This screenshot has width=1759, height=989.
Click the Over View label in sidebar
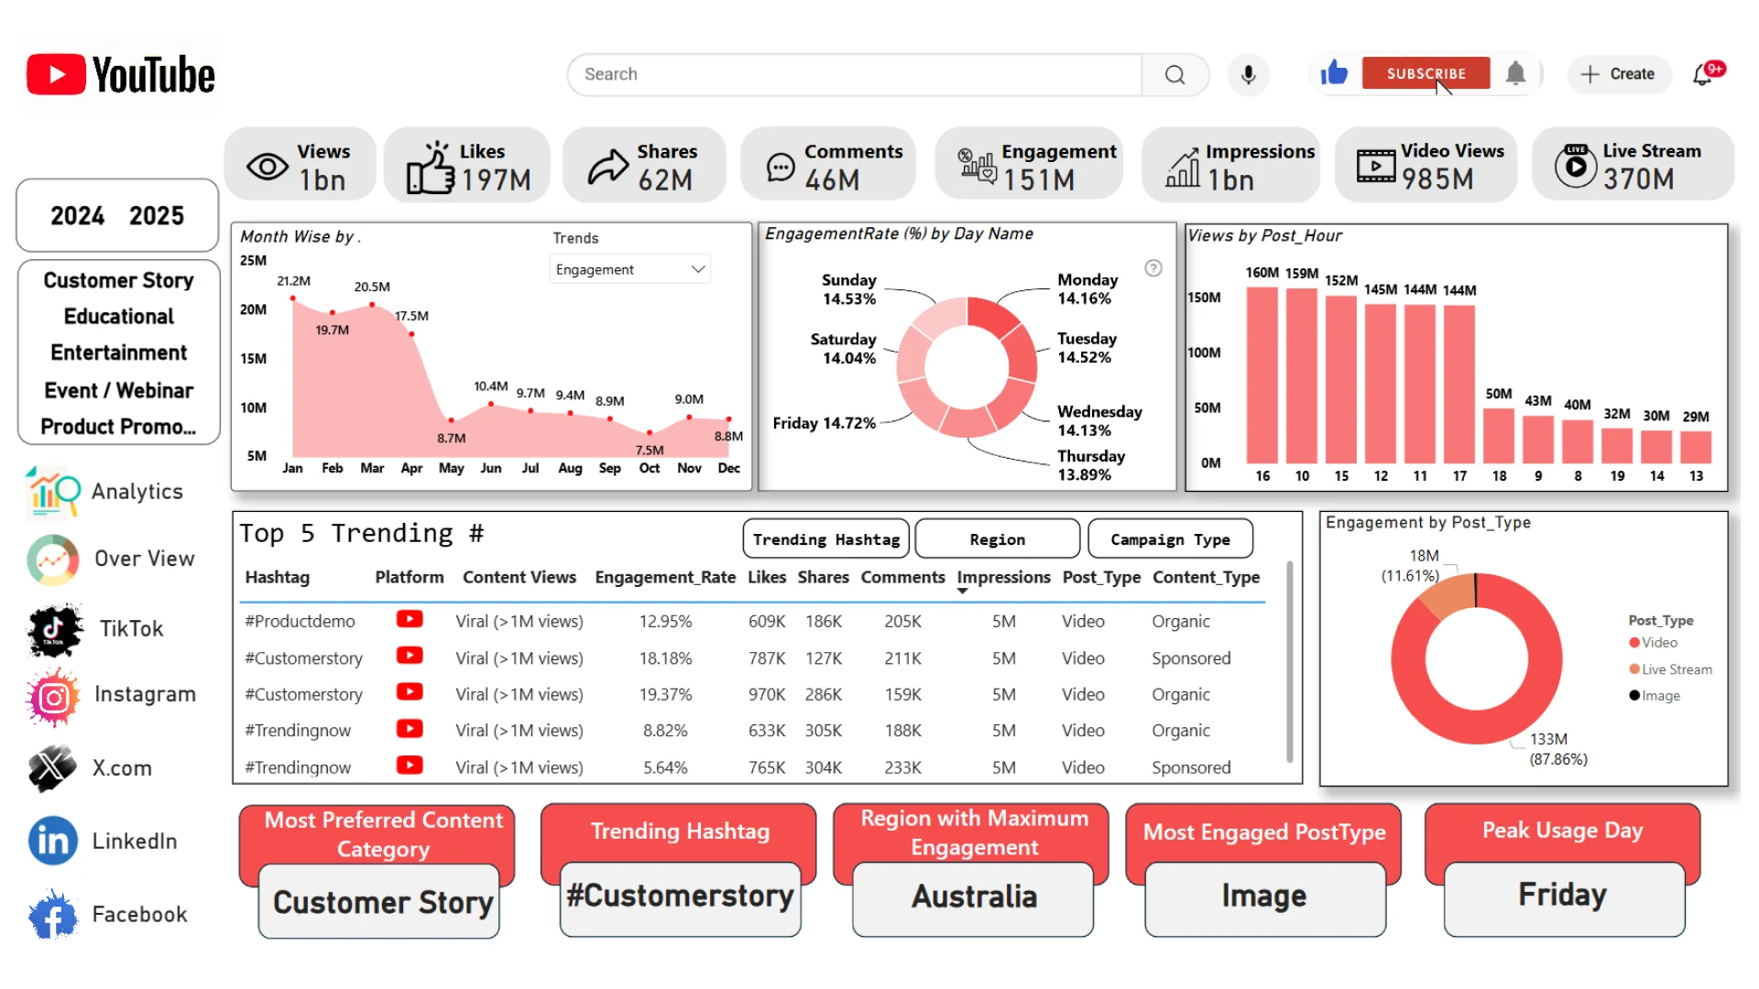145,559
